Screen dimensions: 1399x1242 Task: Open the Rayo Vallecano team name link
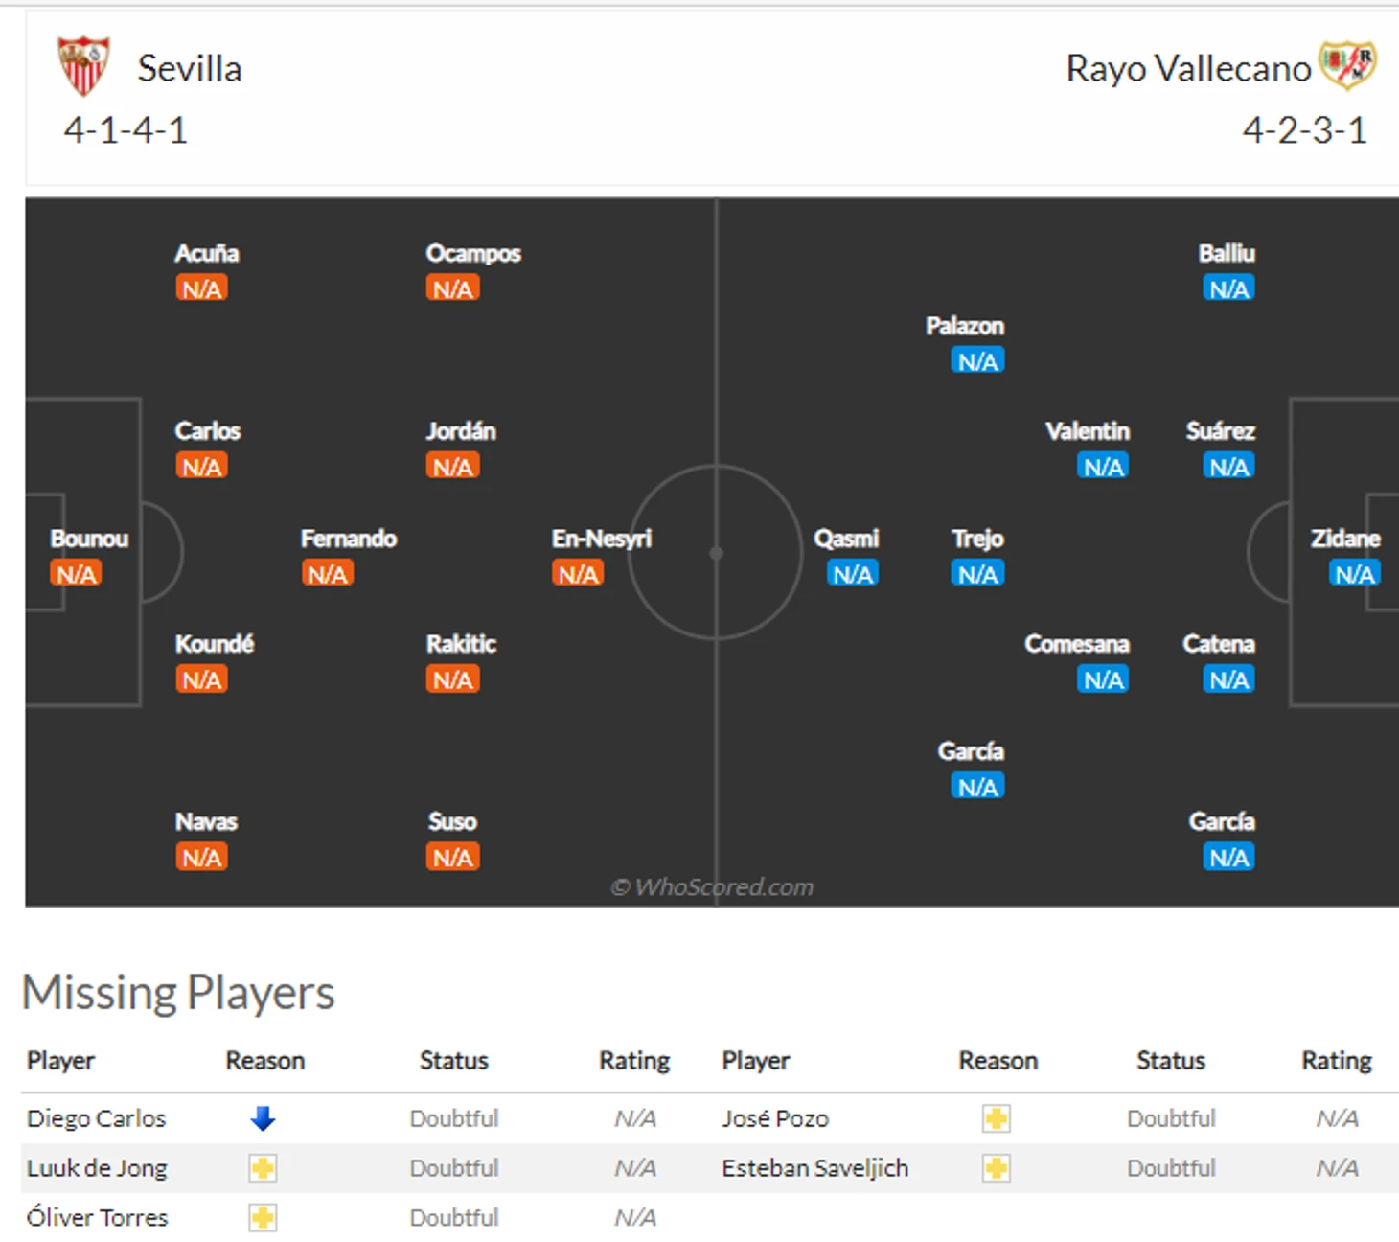tap(1187, 69)
